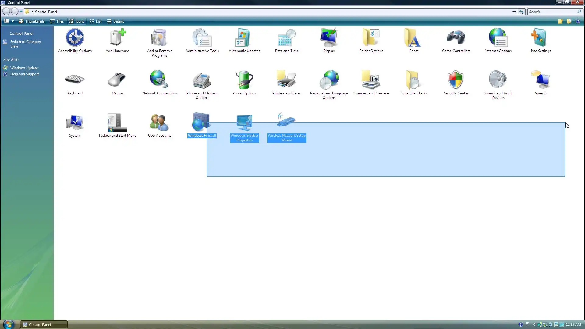
Task: Click in the Search field
Action: pos(552,12)
